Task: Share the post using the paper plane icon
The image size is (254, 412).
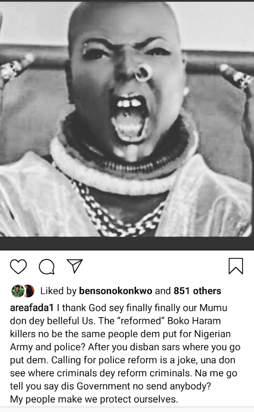Action: point(75,266)
